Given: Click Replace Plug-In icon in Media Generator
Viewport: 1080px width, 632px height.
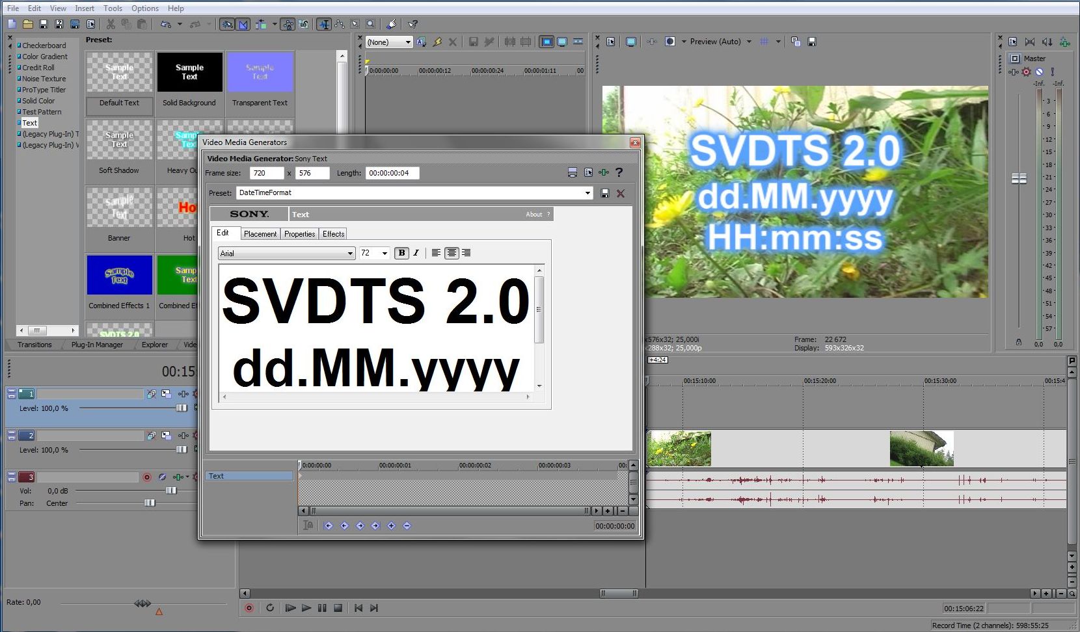Looking at the screenshot, I should tap(604, 172).
